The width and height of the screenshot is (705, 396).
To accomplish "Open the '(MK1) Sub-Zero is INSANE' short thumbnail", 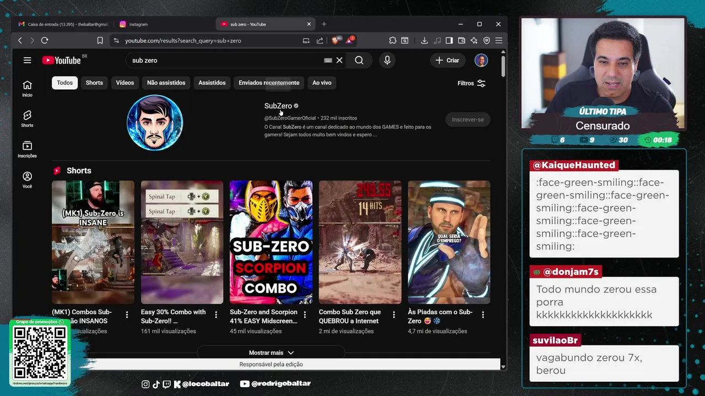I will 93,242.
